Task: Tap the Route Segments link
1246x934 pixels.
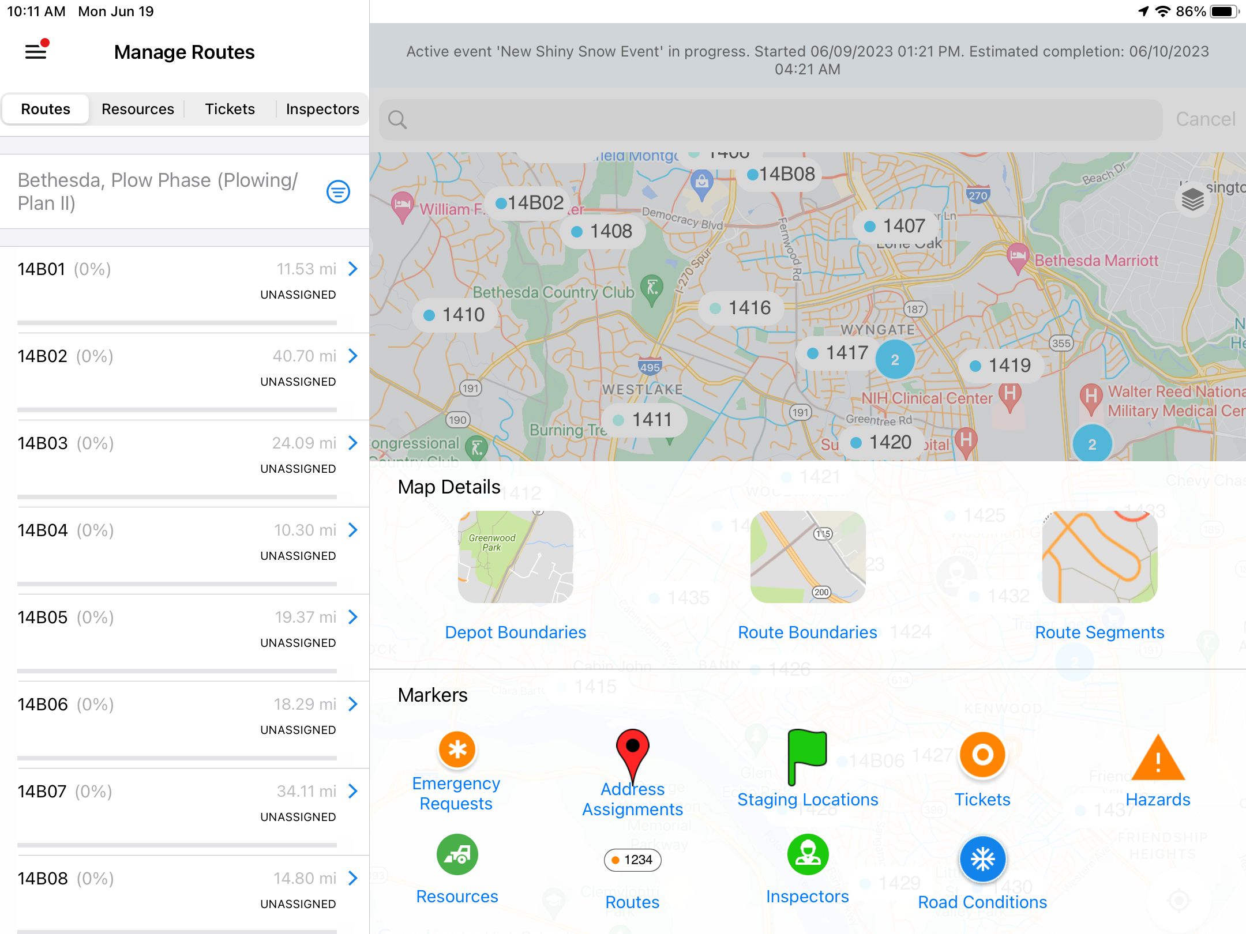Action: [1099, 632]
